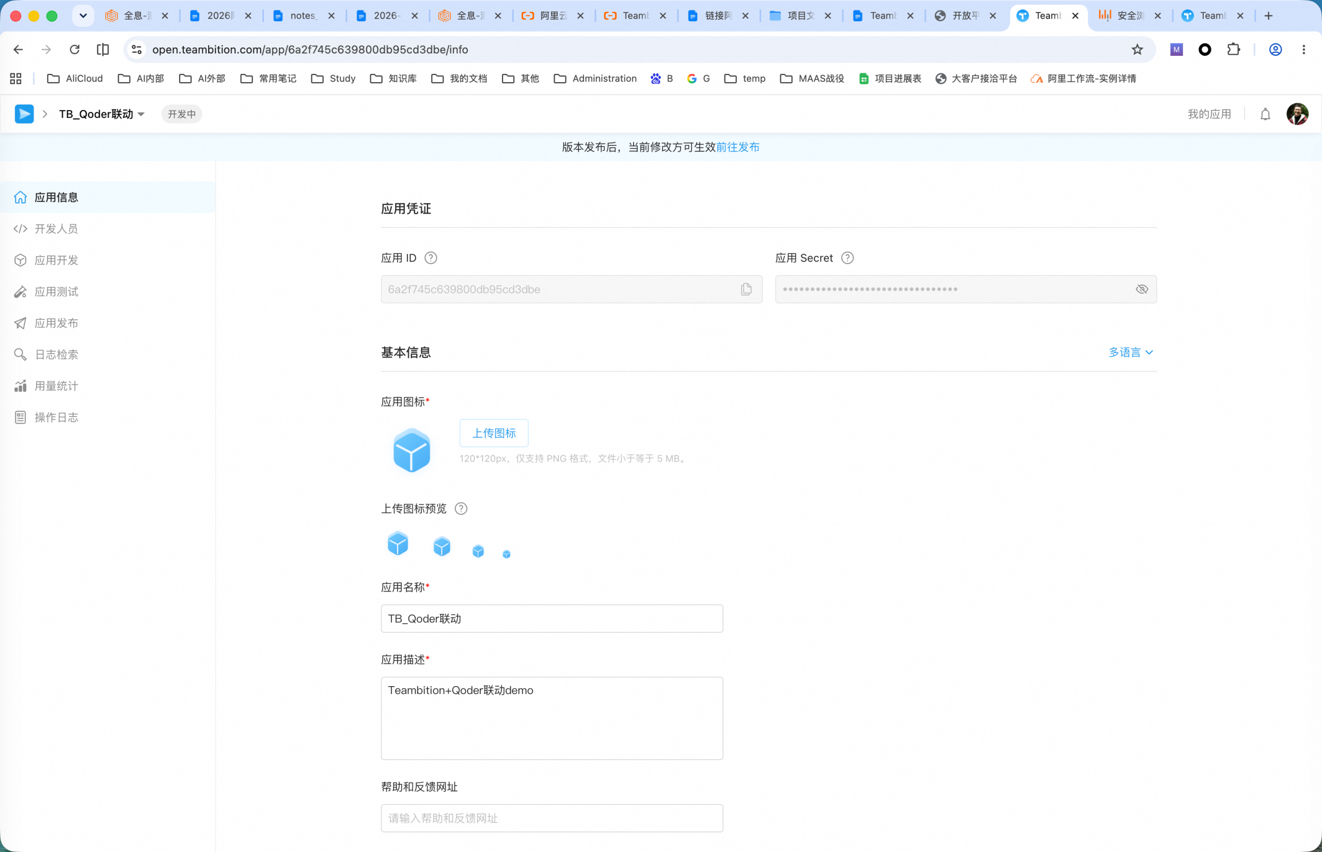Click the help icon beside 应用 Secret
This screenshot has width=1322, height=852.
click(x=847, y=258)
